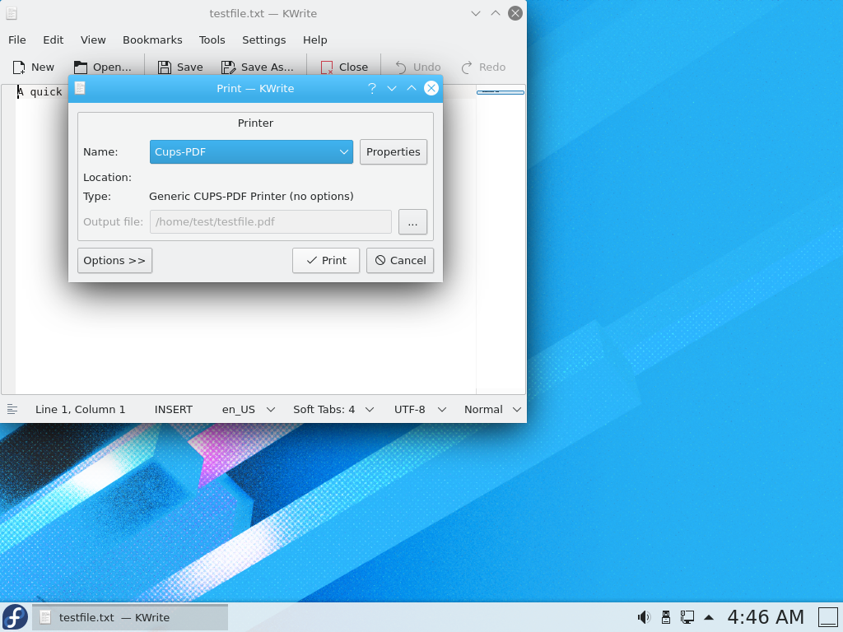Click the network connection tray icon
The height and width of the screenshot is (632, 843).
[x=687, y=617]
